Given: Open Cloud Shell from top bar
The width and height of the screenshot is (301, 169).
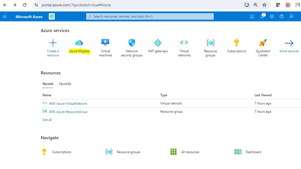Looking at the screenshot, I should 252,16.
